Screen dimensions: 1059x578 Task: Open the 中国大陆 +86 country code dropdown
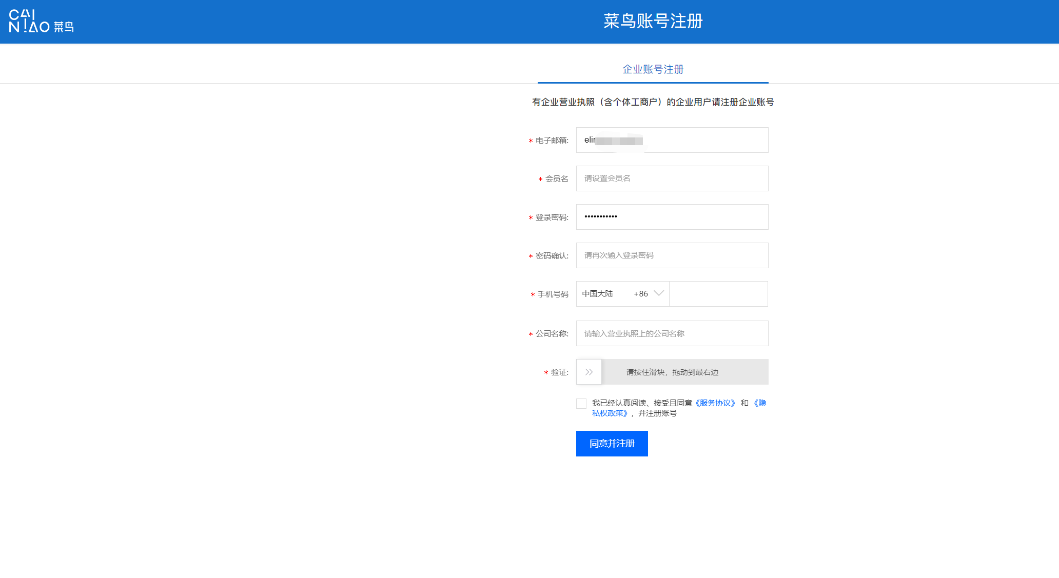click(622, 294)
